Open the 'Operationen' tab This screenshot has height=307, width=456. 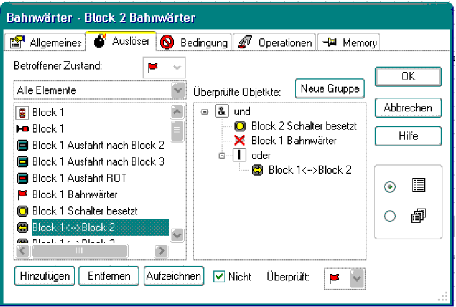[275, 42]
